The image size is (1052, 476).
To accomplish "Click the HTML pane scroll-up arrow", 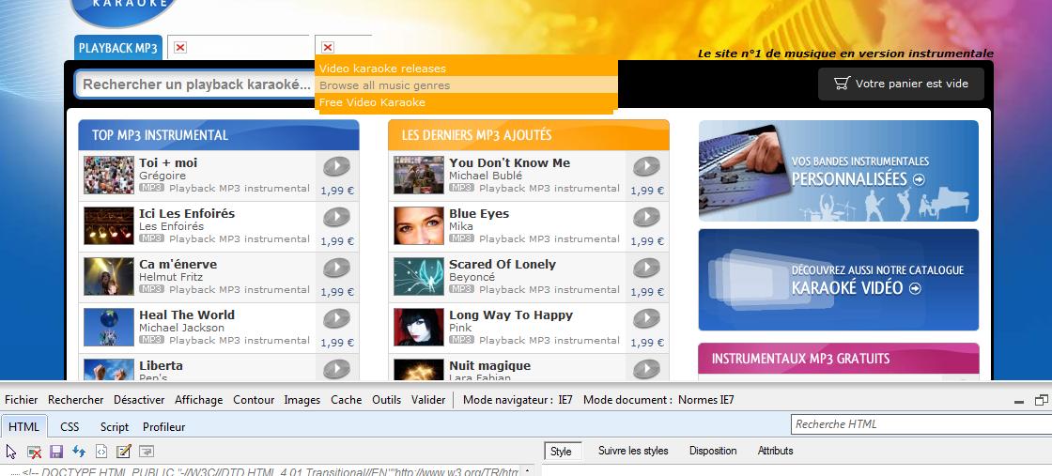I will (x=529, y=471).
